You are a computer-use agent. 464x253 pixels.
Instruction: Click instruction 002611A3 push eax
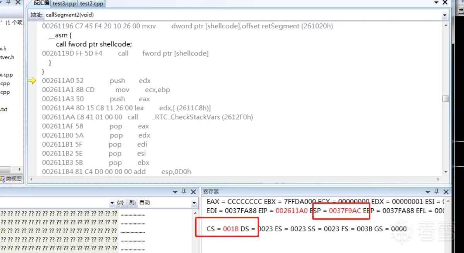click(96, 99)
